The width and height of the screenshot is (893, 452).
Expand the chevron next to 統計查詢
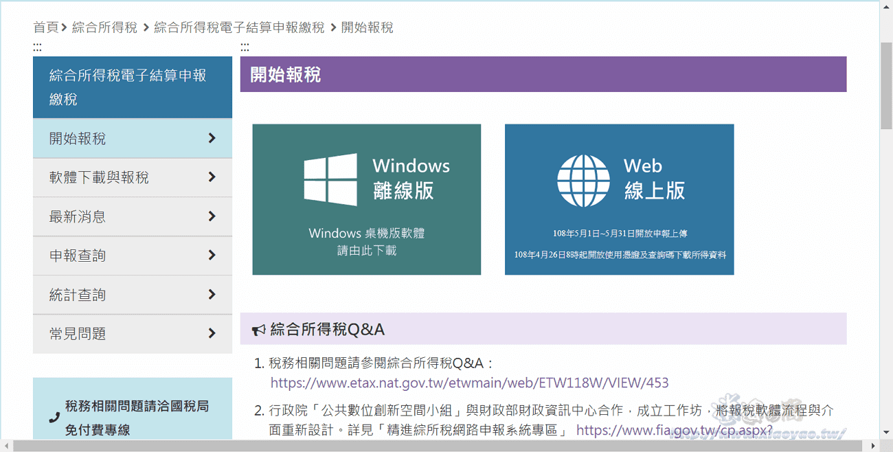[212, 295]
